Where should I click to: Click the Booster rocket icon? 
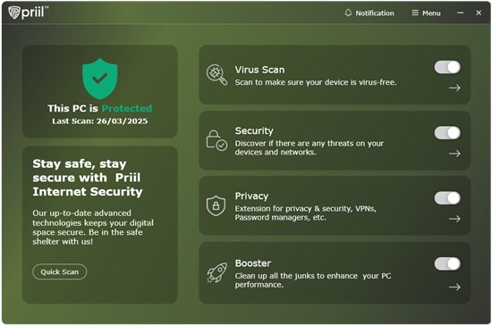pyautogui.click(x=216, y=272)
